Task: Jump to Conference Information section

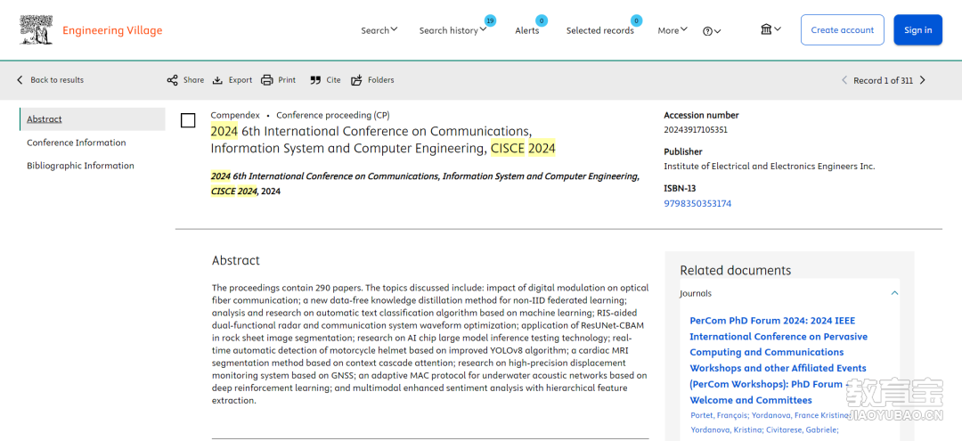Action: coord(76,143)
